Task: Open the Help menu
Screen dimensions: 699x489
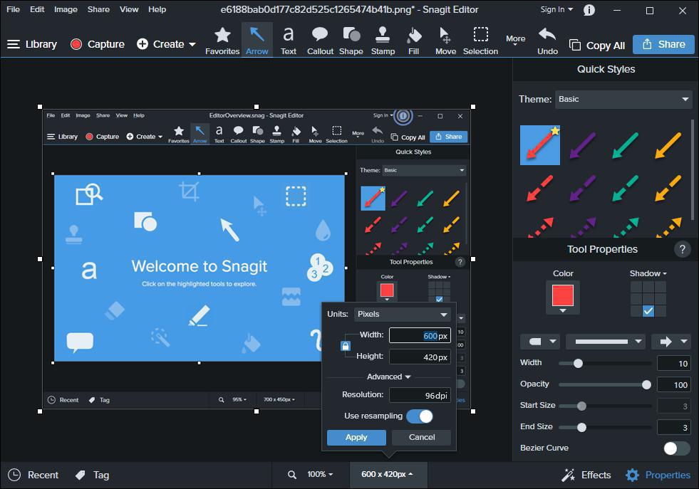Action: pyautogui.click(x=157, y=9)
